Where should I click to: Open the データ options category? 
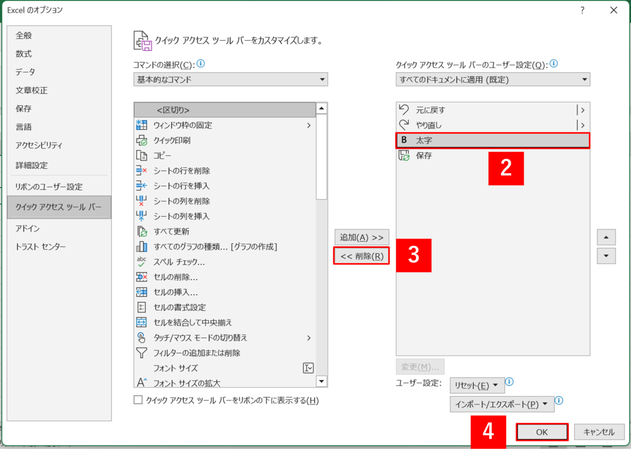59,72
